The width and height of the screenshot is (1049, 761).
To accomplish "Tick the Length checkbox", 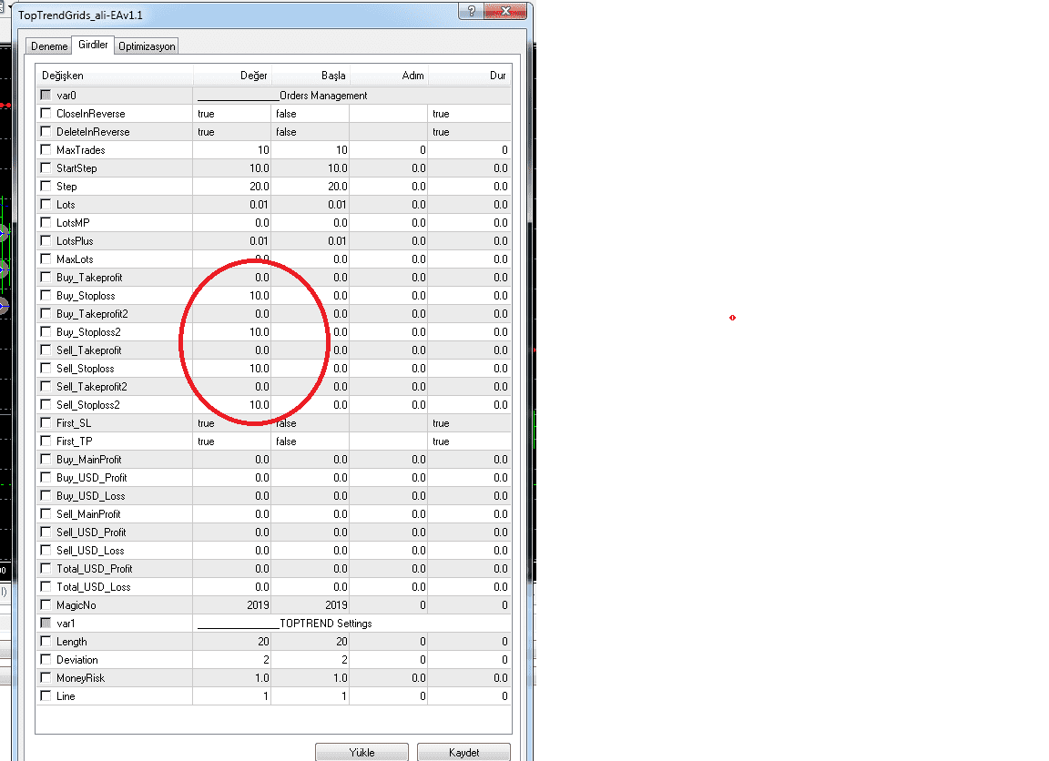I will point(46,641).
